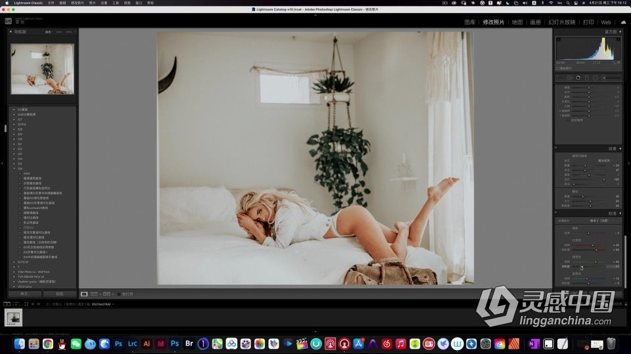Collapse the Effects panel
This screenshot has width=631, height=354.
tap(619, 148)
